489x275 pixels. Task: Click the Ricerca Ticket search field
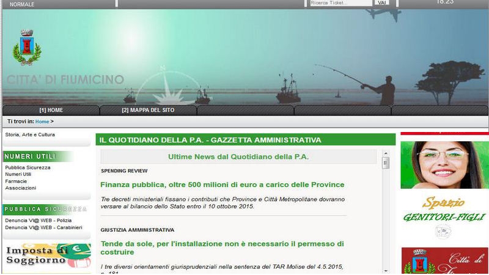[340, 3]
